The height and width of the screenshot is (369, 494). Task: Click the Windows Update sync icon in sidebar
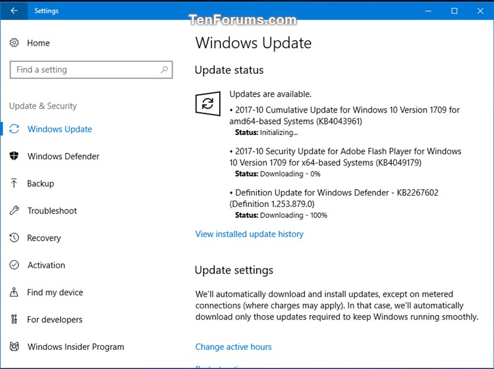click(x=14, y=129)
